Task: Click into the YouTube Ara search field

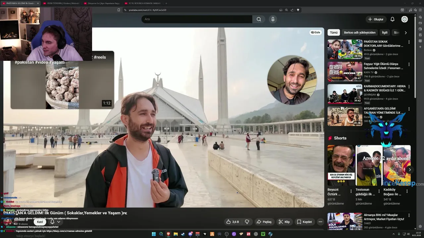Action: [197, 19]
